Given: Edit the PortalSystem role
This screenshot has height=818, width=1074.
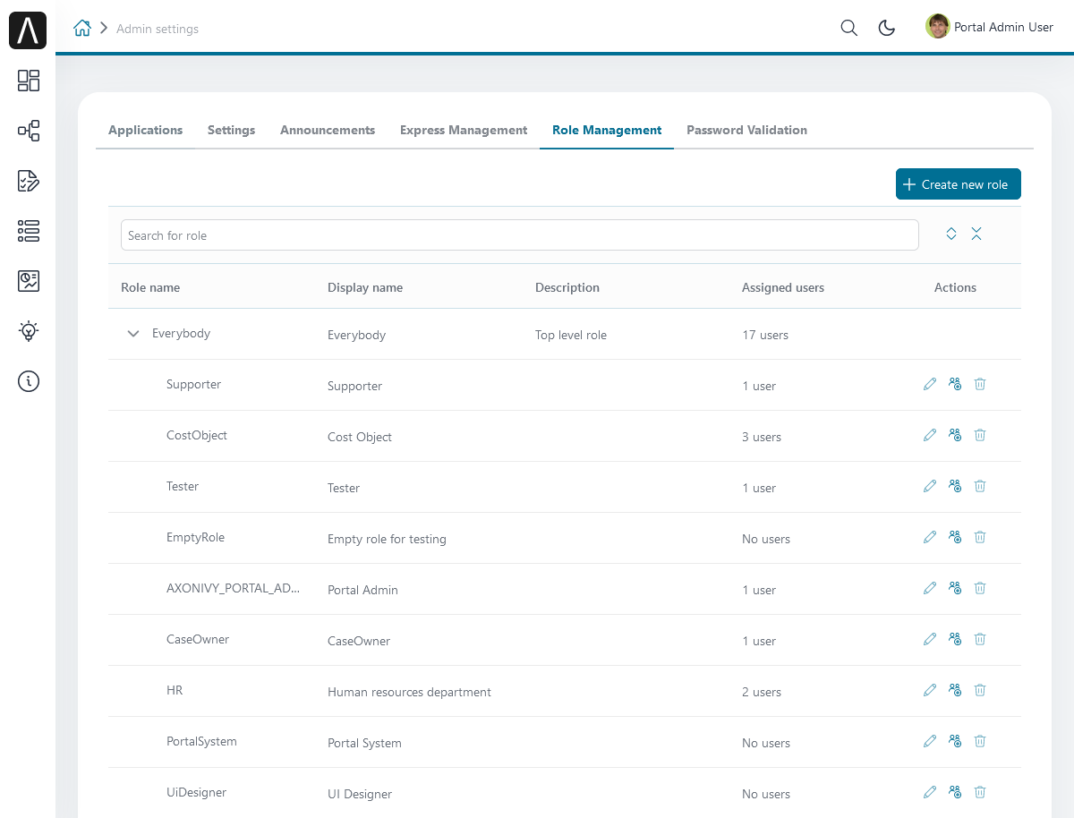Looking at the screenshot, I should point(930,741).
